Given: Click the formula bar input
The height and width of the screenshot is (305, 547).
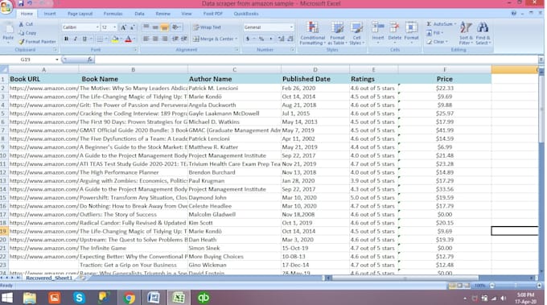Looking at the screenshot, I should 315,60.
